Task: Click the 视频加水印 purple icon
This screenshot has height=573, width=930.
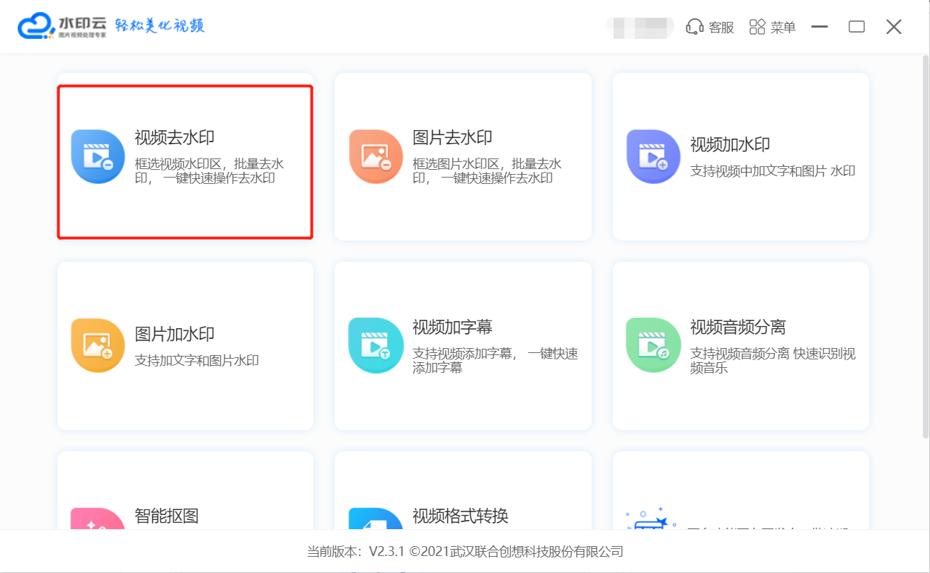Action: click(653, 156)
